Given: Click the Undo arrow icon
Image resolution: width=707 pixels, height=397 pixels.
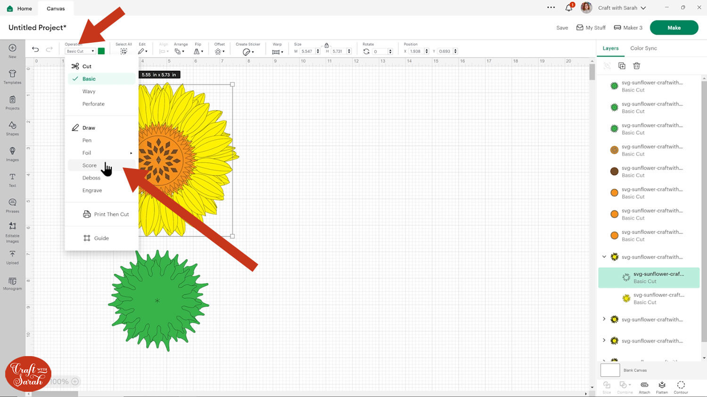Looking at the screenshot, I should point(35,49).
